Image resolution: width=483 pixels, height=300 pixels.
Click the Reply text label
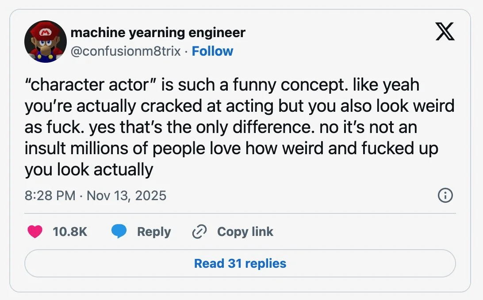[153, 232]
